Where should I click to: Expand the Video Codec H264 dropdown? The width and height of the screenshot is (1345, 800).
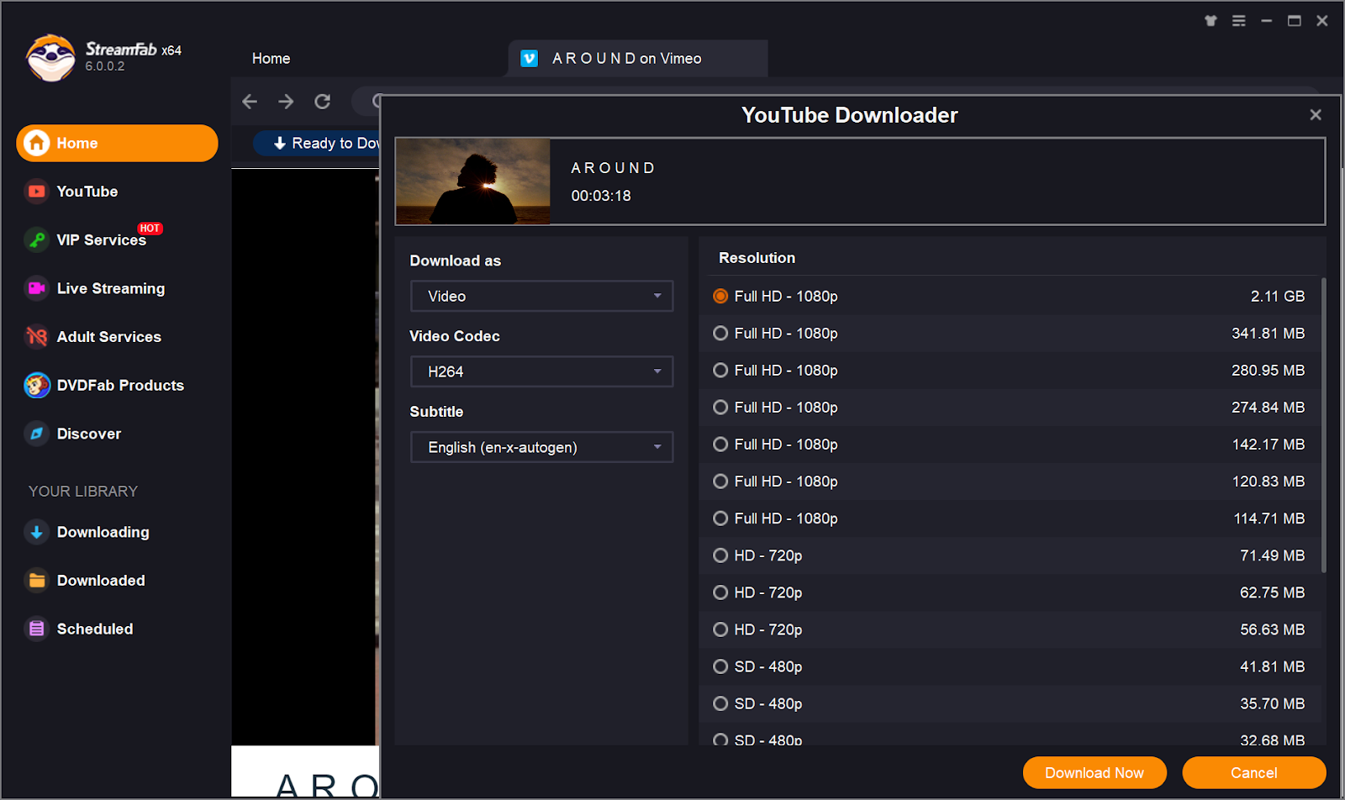[541, 371]
